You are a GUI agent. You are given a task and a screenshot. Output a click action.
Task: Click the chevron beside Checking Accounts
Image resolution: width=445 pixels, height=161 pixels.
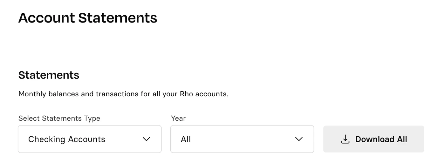[x=146, y=139]
